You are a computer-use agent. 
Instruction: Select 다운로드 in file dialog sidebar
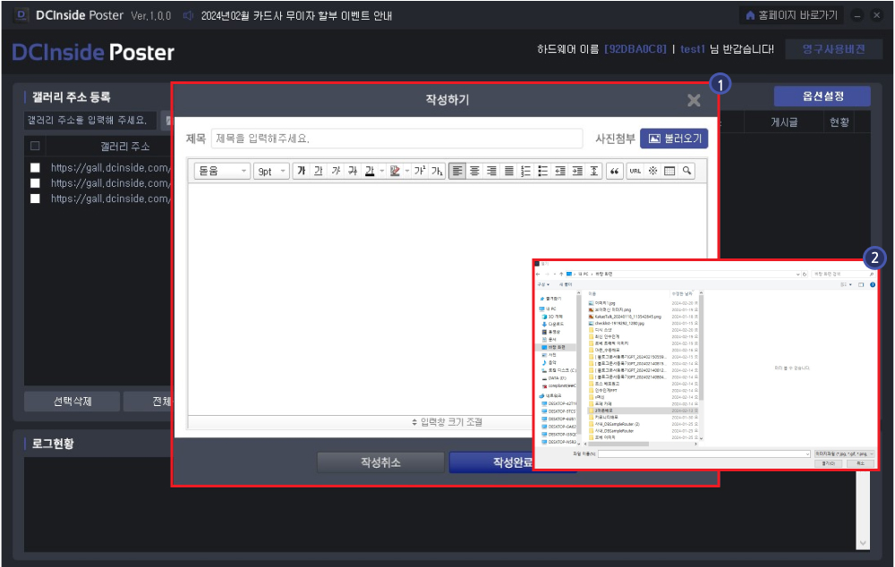[x=553, y=324]
